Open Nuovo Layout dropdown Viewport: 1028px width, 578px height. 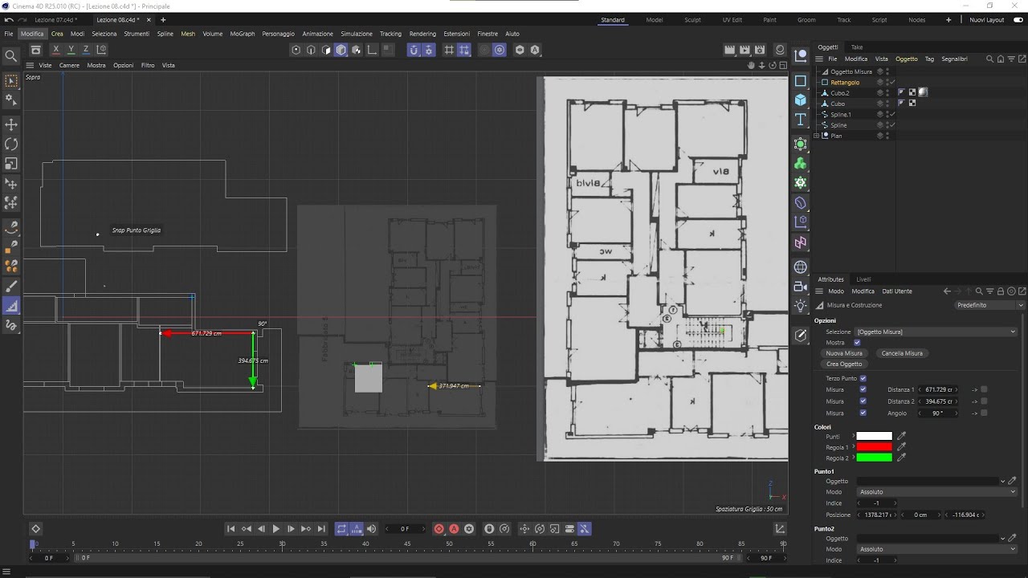[x=988, y=20]
